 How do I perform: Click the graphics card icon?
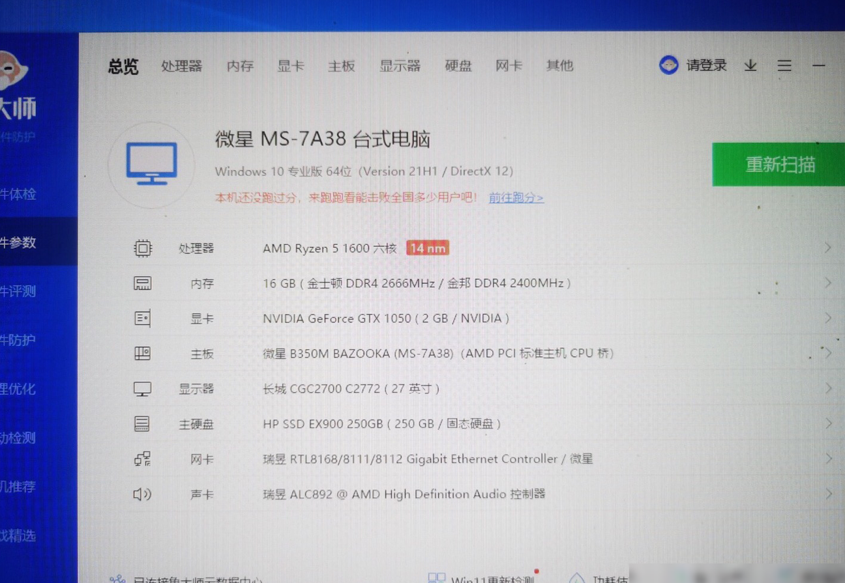(x=142, y=319)
